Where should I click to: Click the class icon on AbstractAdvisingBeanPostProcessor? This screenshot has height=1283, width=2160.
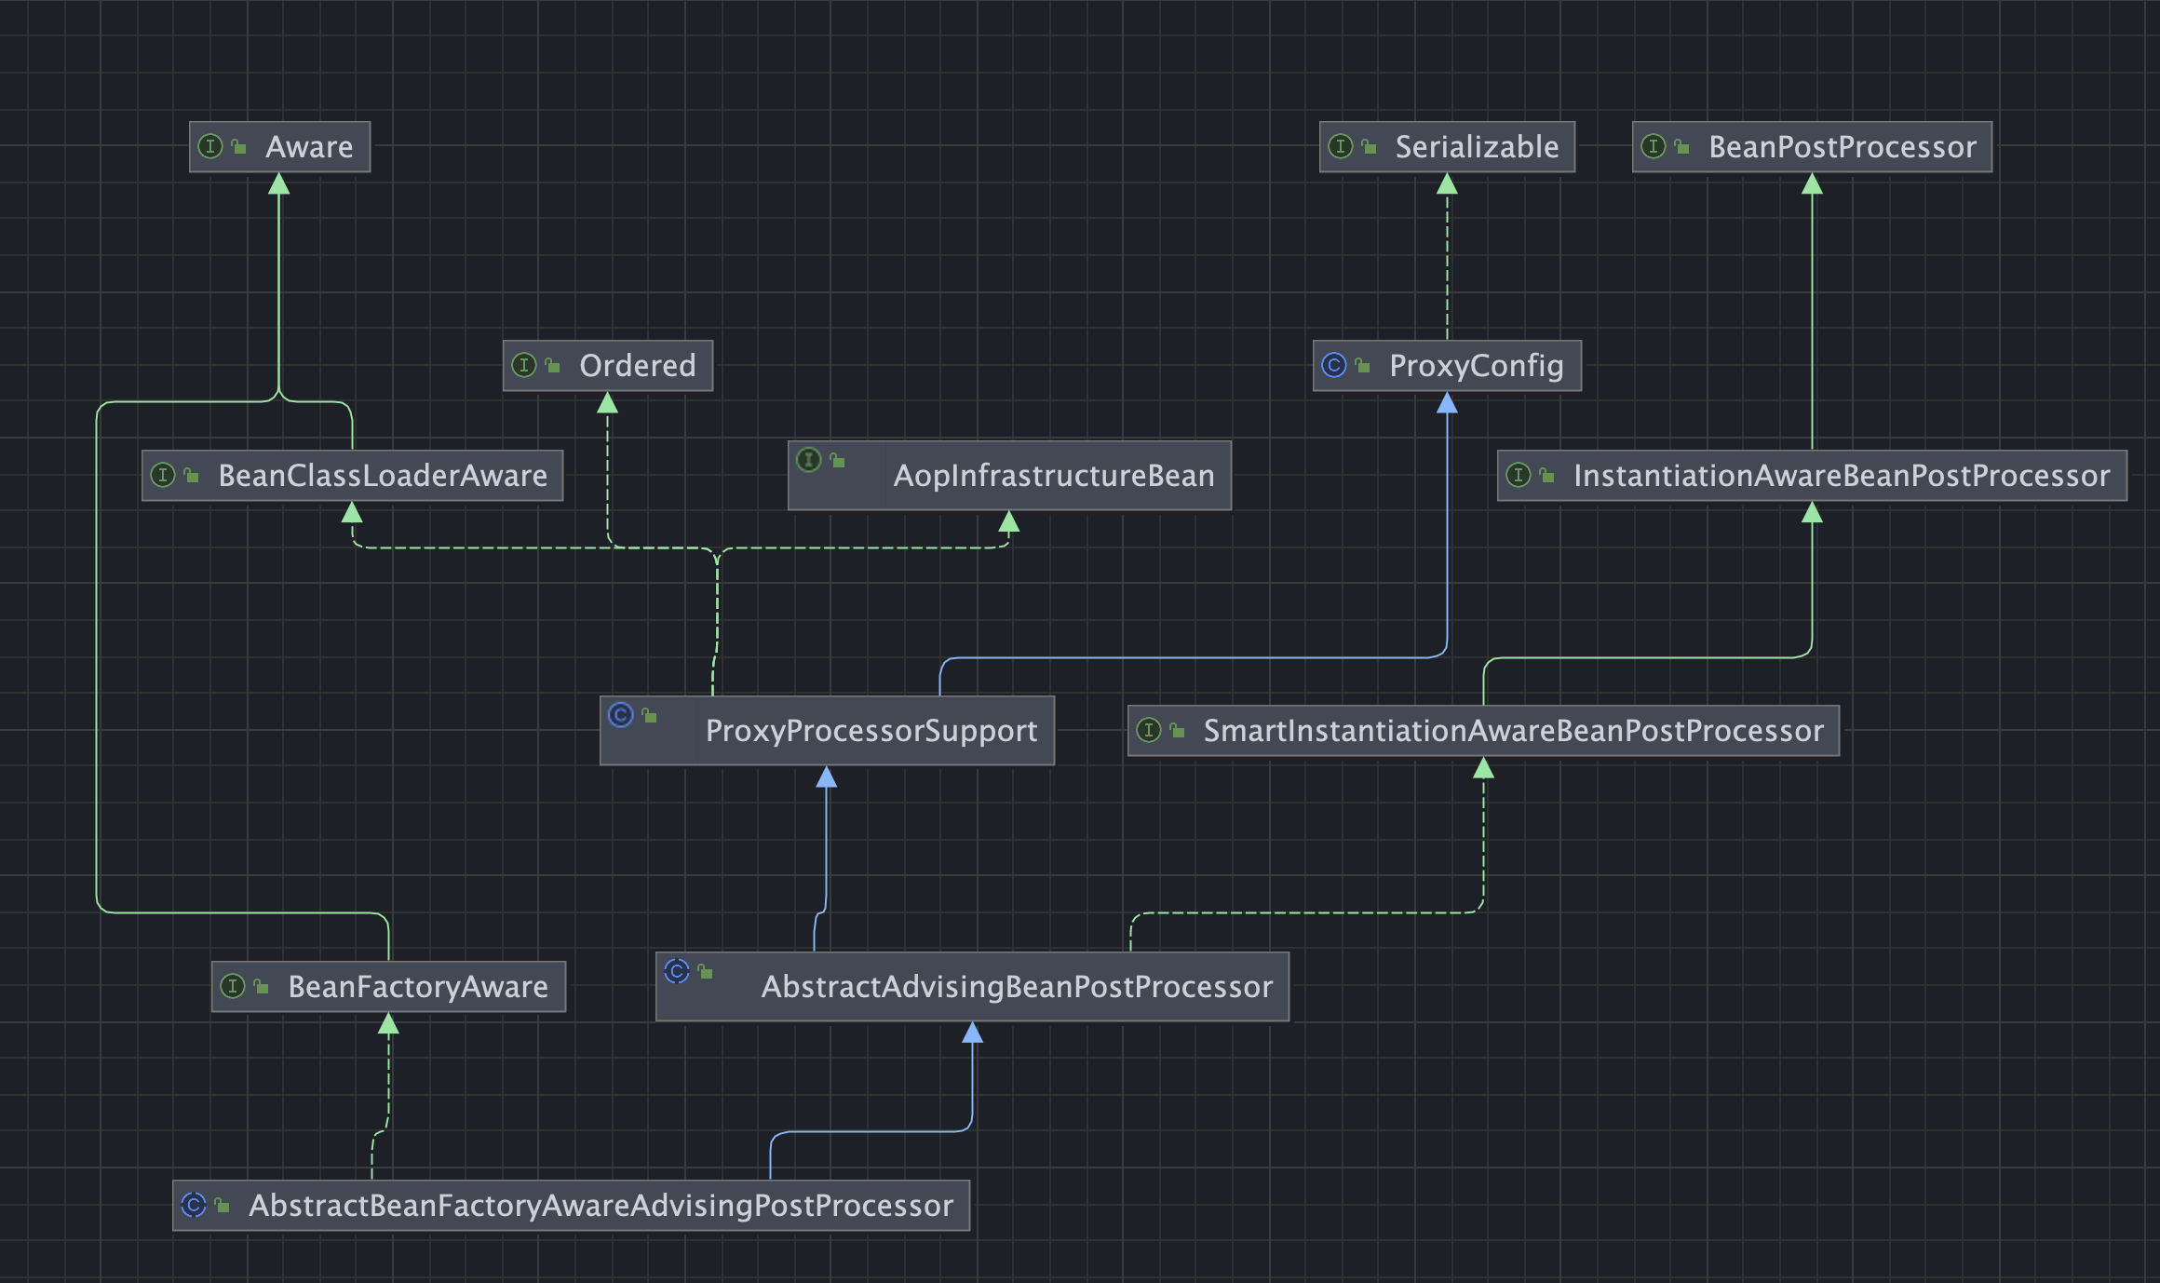coord(677,972)
